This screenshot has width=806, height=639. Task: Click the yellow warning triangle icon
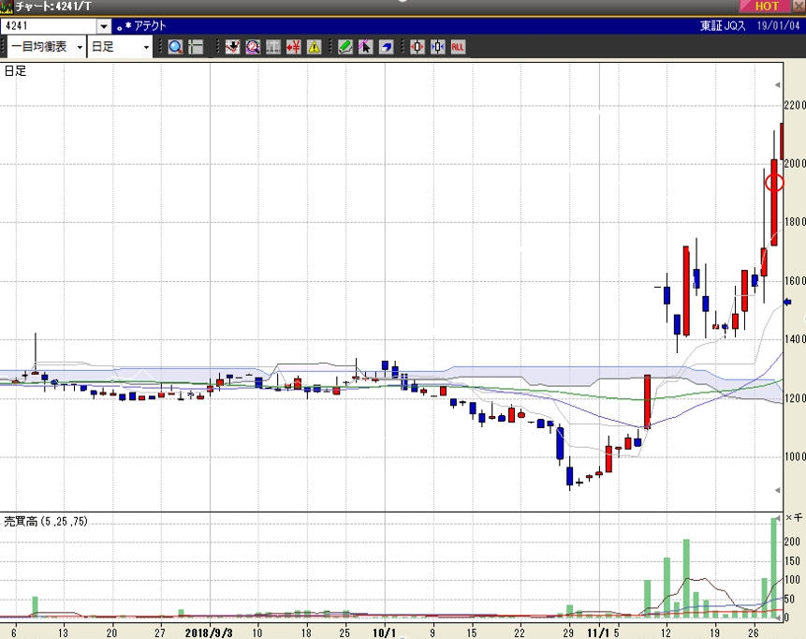[315, 47]
